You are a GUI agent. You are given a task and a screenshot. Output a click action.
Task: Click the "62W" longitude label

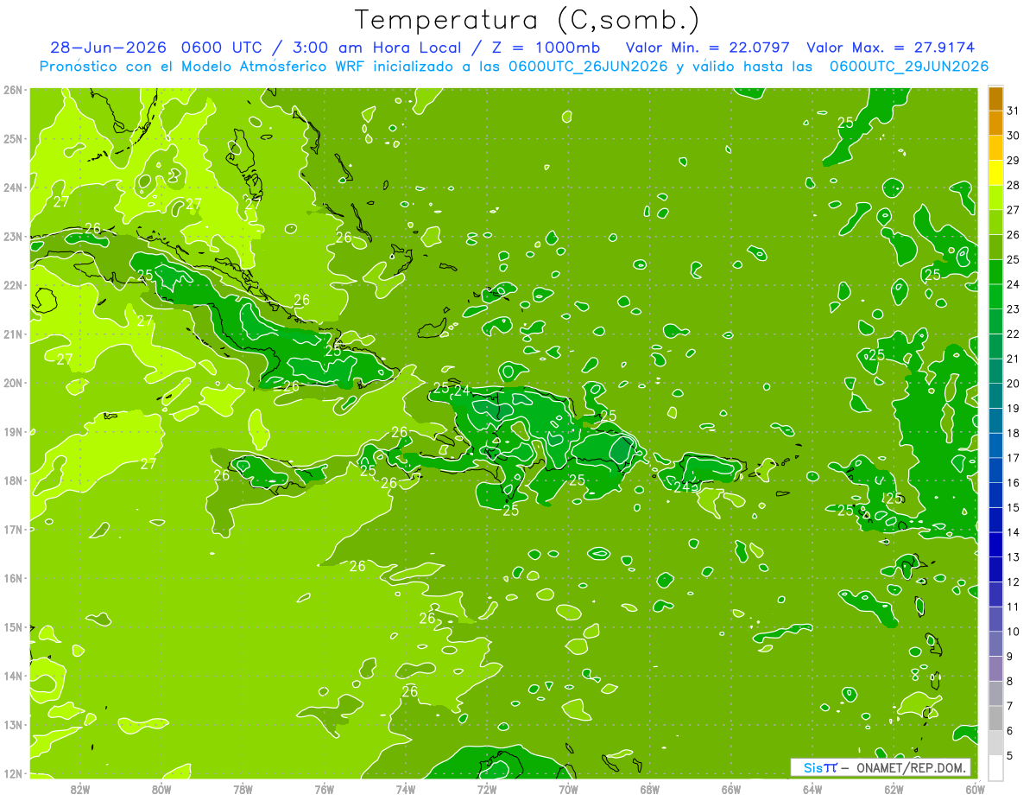894,788
